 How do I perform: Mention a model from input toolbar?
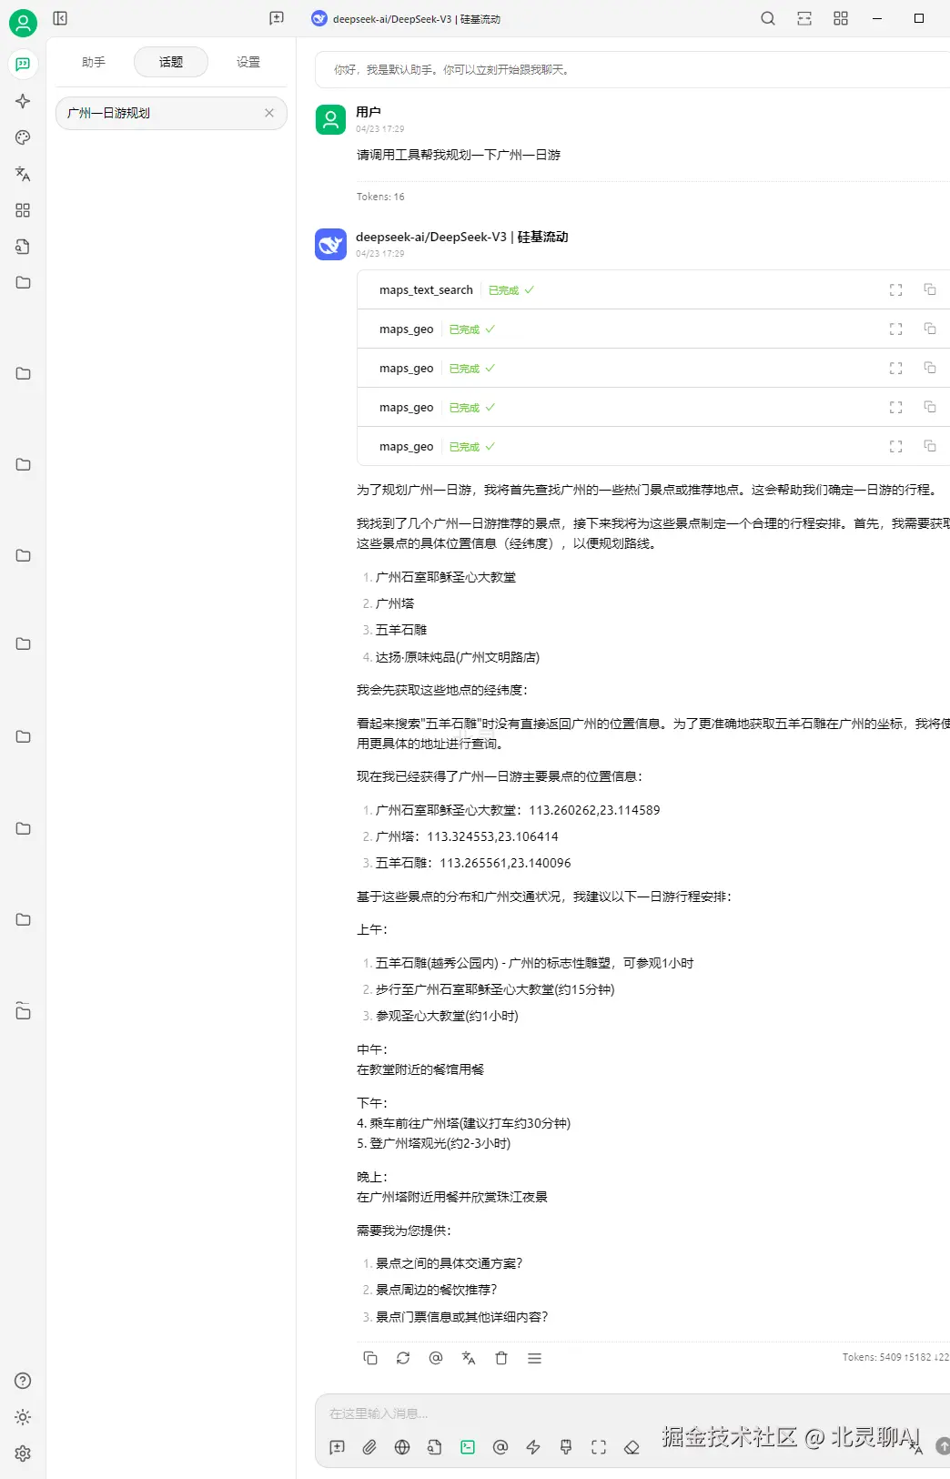[500, 1447]
